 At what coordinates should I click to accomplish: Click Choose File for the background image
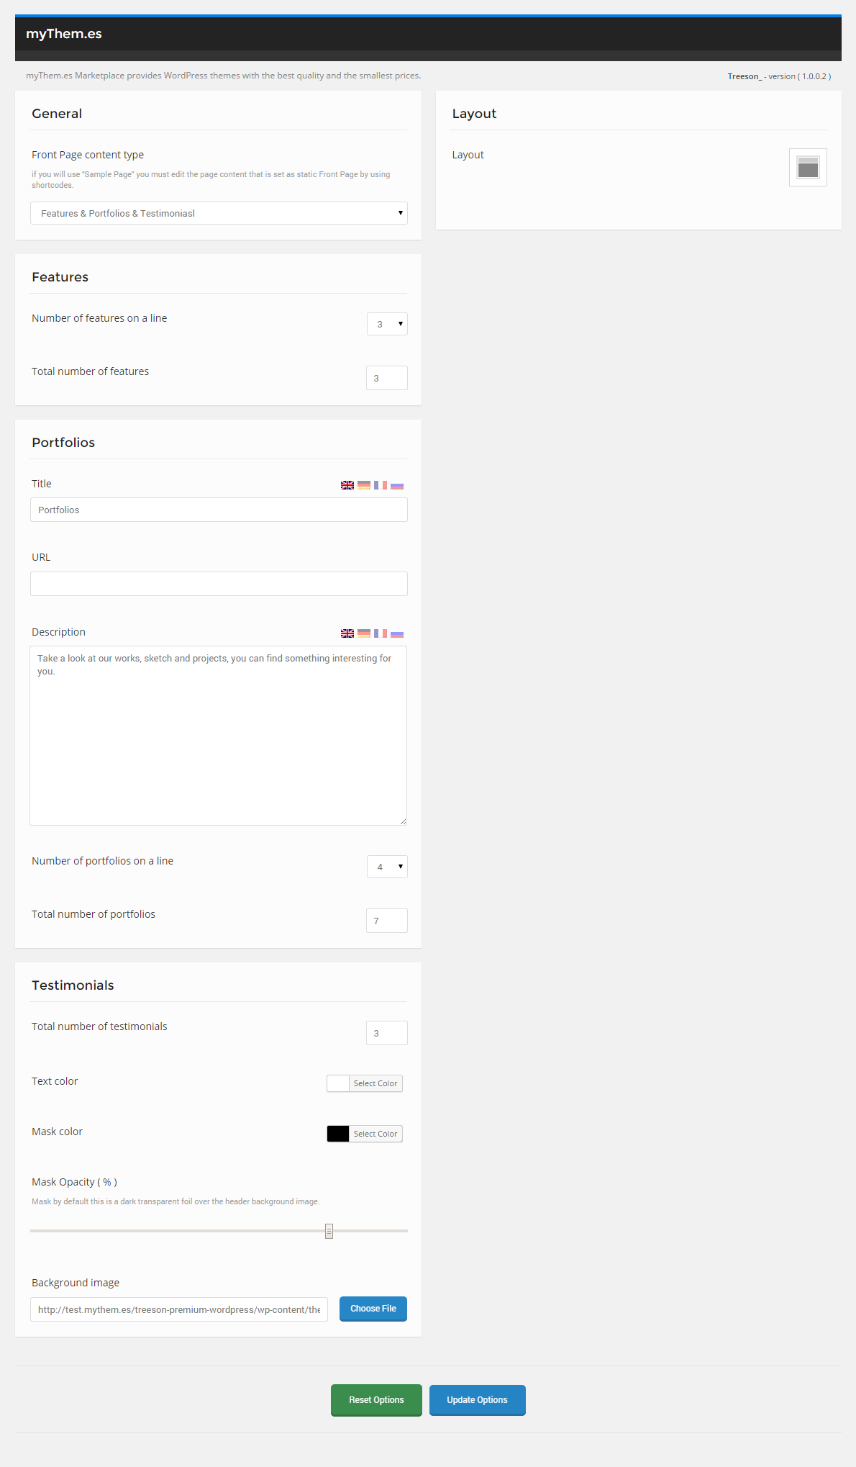(373, 1309)
